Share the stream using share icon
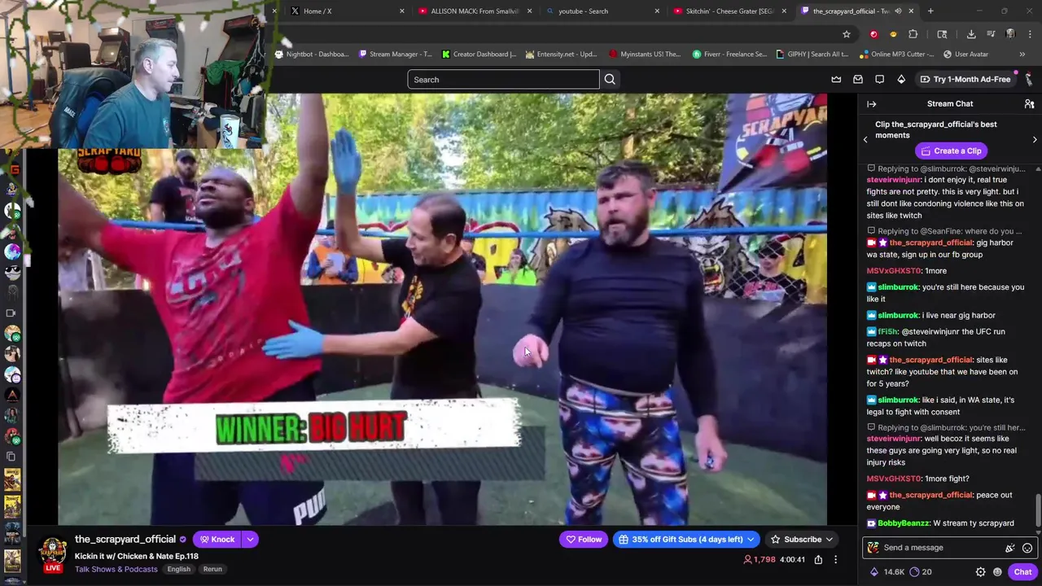This screenshot has width=1042, height=586. click(x=818, y=560)
